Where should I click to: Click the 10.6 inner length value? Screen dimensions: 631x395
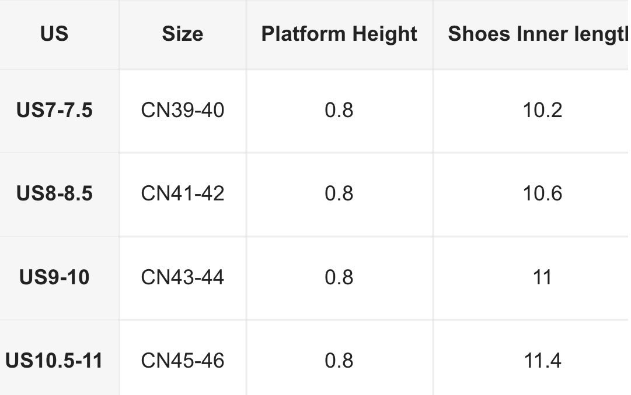(x=542, y=193)
